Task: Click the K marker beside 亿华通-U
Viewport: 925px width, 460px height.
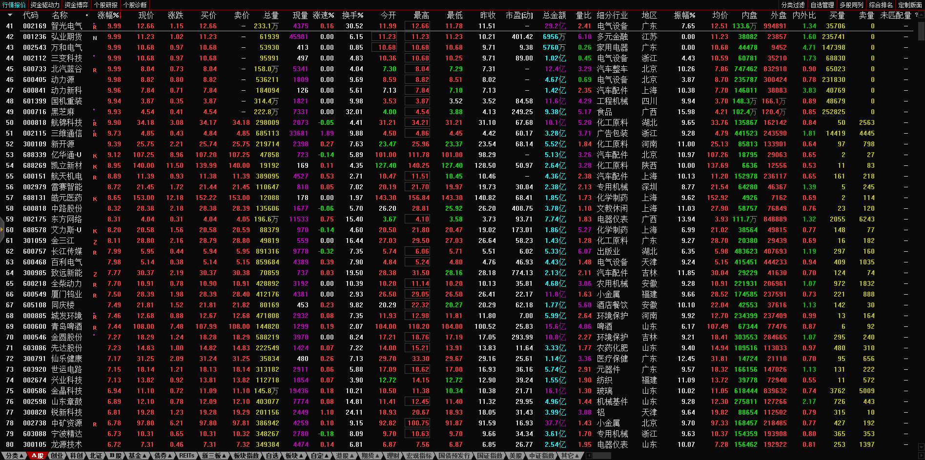Action: (95, 156)
